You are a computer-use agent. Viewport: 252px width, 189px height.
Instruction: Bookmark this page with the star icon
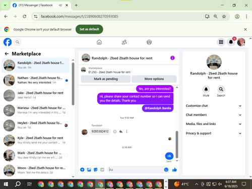click(x=224, y=17)
